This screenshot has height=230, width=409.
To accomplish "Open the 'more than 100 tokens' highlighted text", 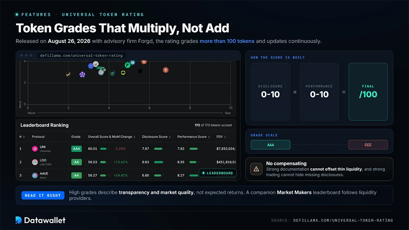I will [x=227, y=41].
